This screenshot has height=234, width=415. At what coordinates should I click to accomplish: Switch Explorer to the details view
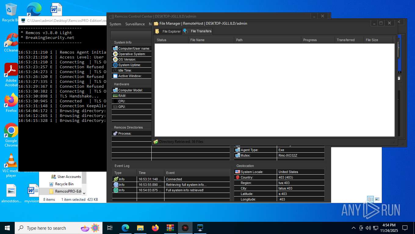click(370, 199)
